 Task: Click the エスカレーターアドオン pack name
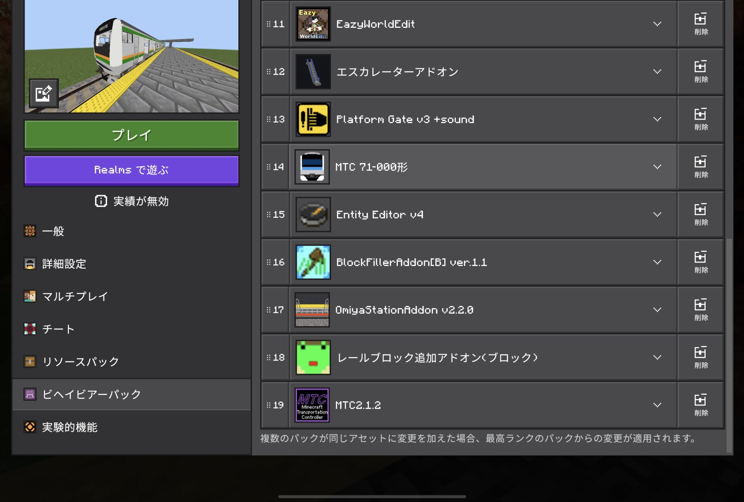398,72
